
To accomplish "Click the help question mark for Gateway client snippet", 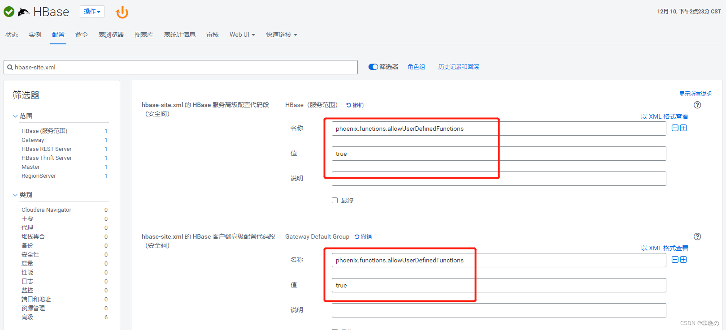I will 697,237.
